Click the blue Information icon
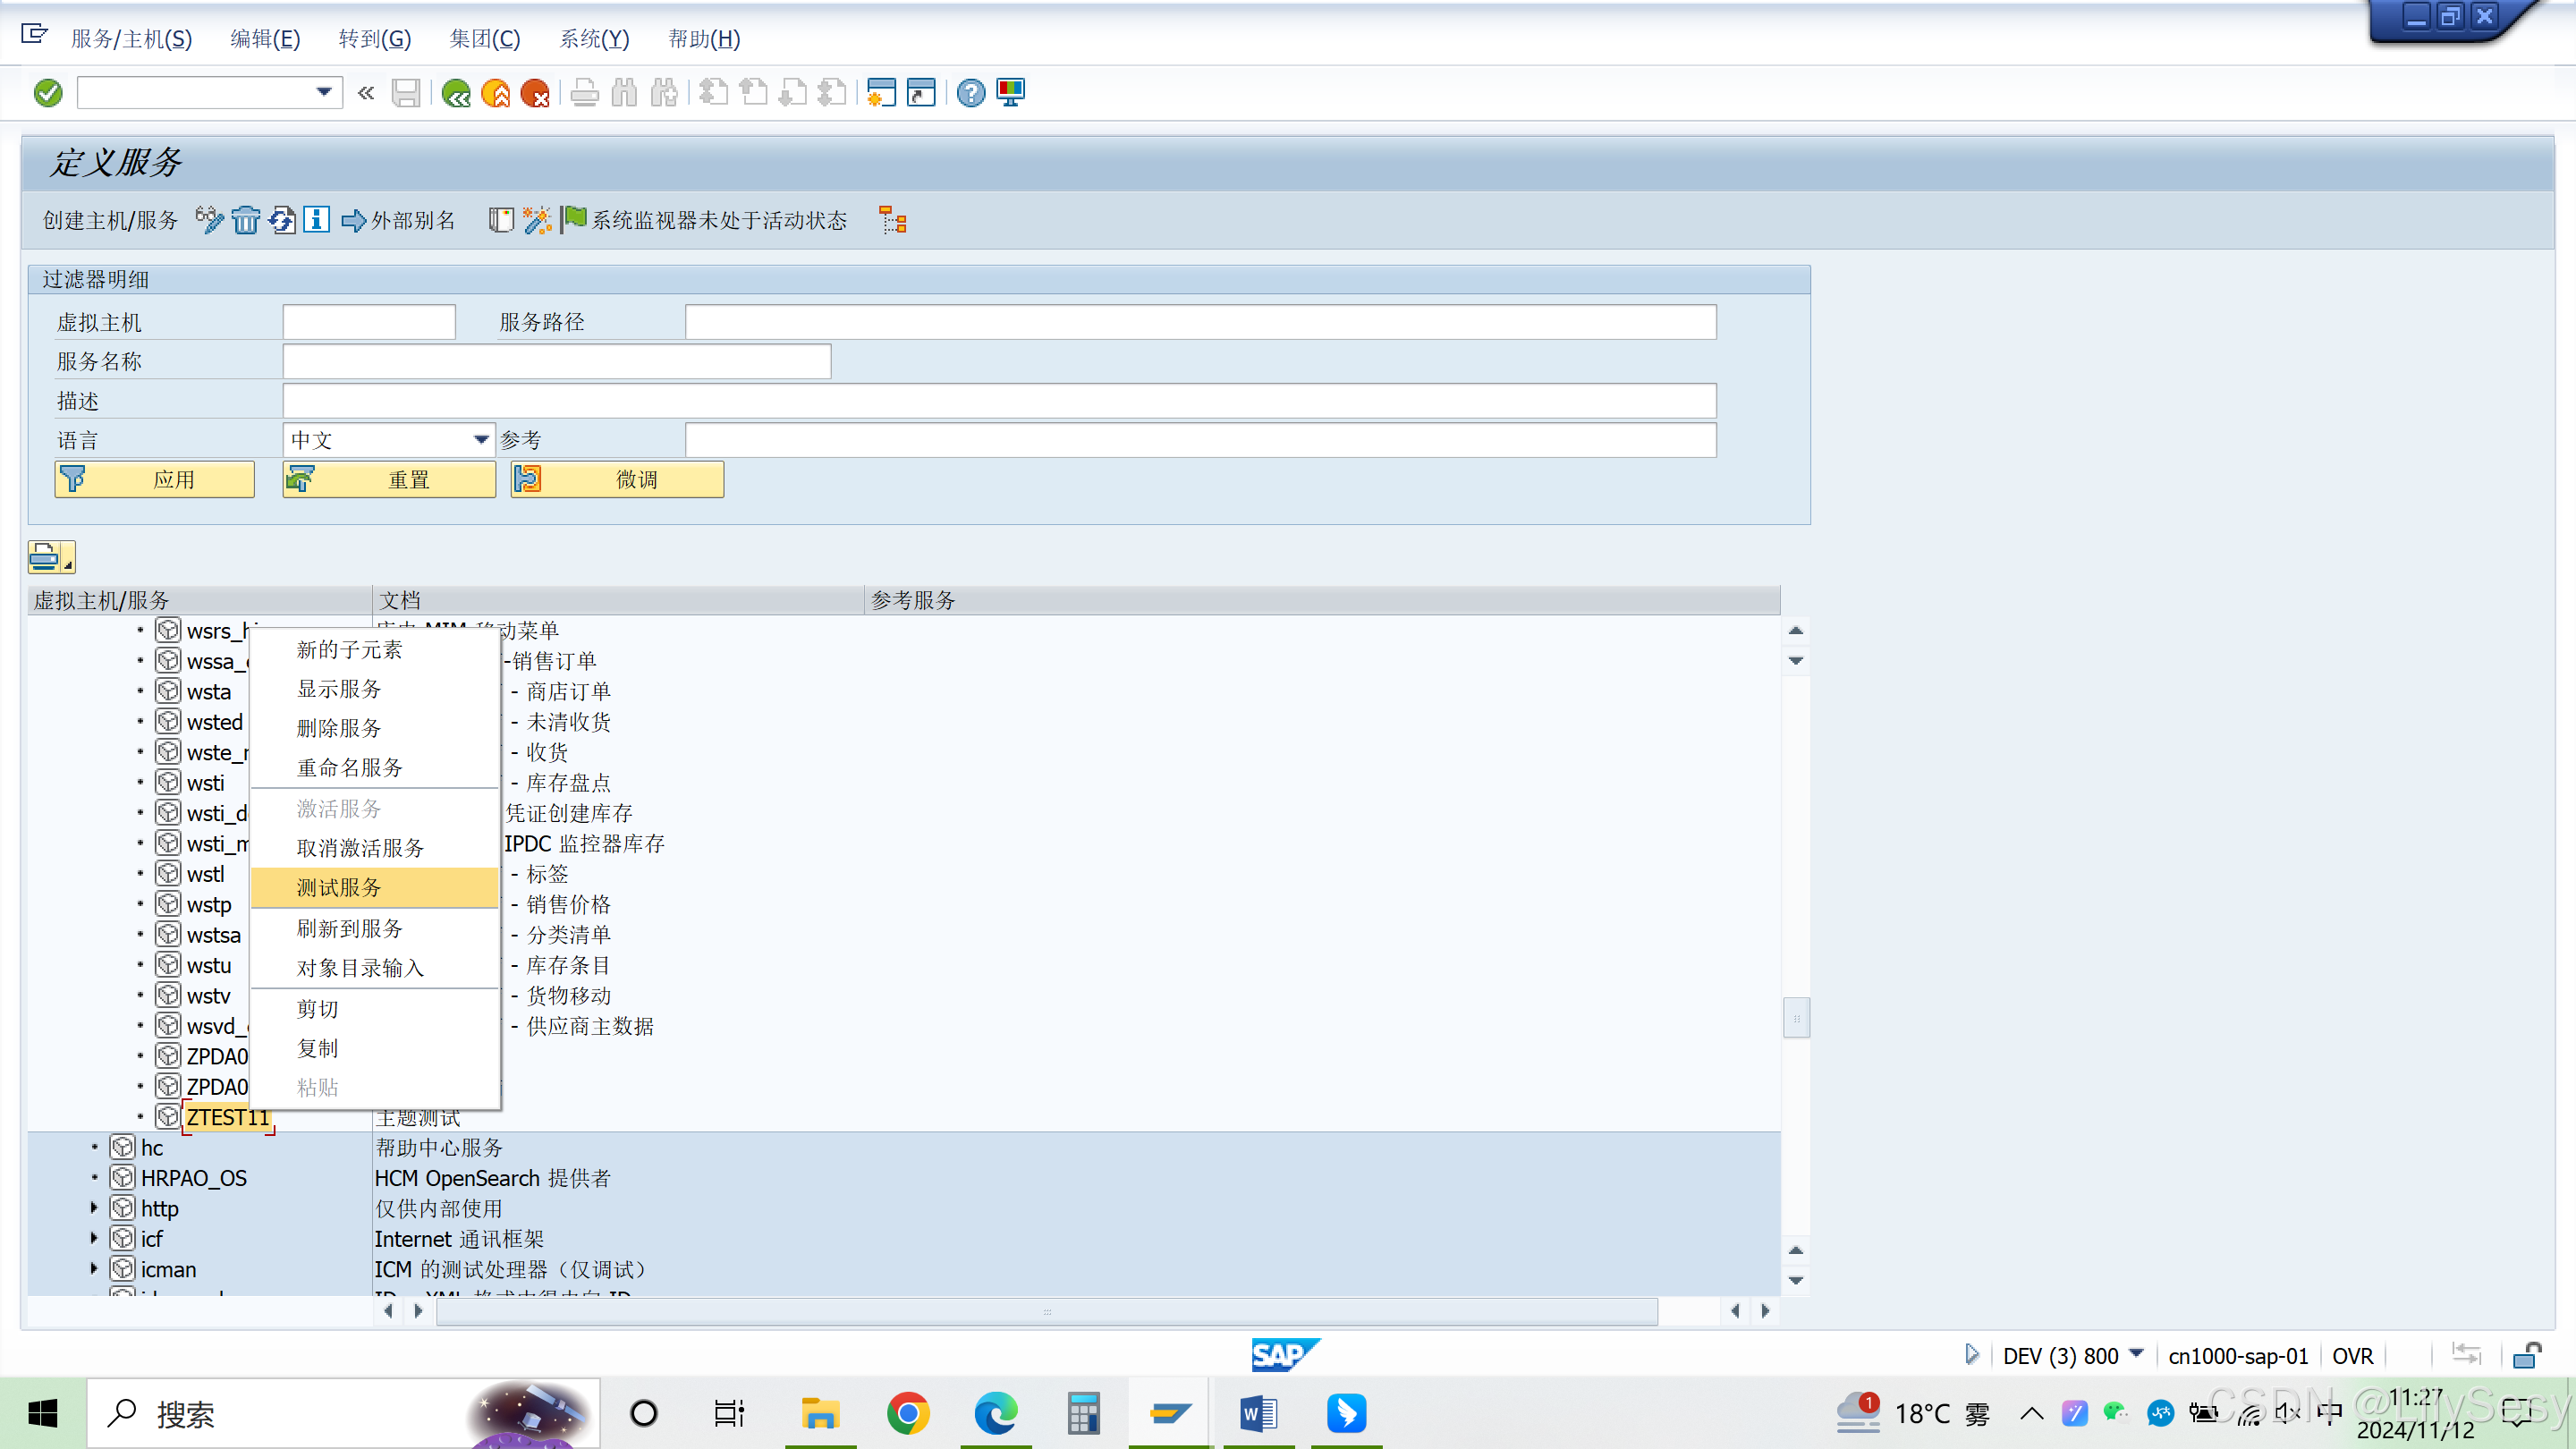This screenshot has height=1449, width=2576. pos(316,220)
